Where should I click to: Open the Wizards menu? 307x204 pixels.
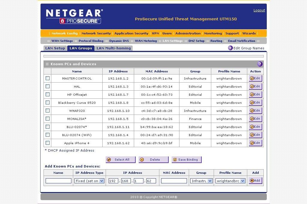coord(249,34)
